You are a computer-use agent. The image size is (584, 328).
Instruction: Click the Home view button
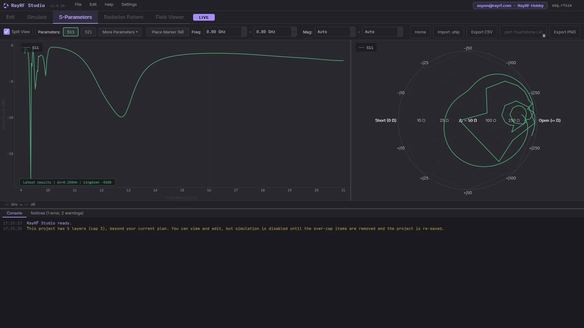(420, 32)
